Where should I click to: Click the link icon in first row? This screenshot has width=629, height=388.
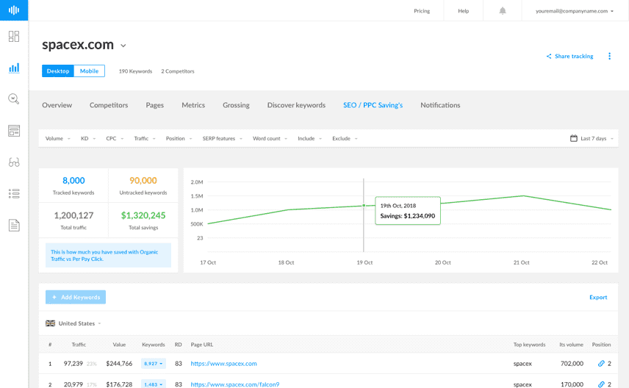tap(601, 364)
